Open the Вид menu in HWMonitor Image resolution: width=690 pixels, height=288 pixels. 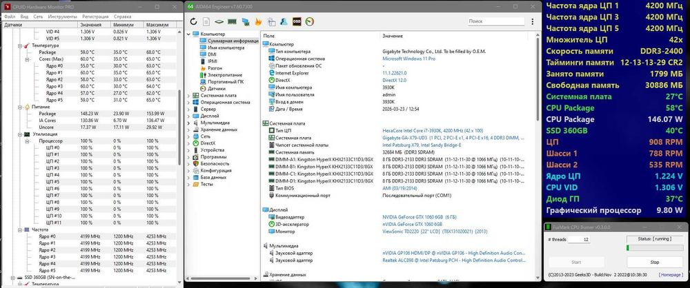pyautogui.click(x=24, y=17)
